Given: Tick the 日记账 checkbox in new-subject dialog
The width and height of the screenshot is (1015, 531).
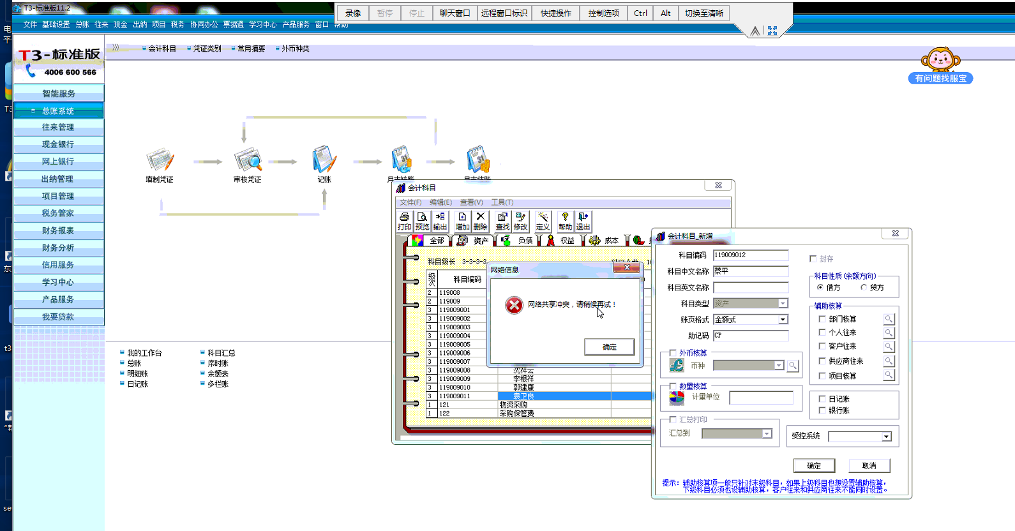Looking at the screenshot, I should (822, 398).
